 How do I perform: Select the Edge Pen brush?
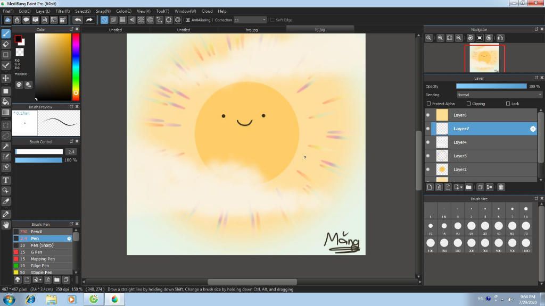click(x=43, y=266)
